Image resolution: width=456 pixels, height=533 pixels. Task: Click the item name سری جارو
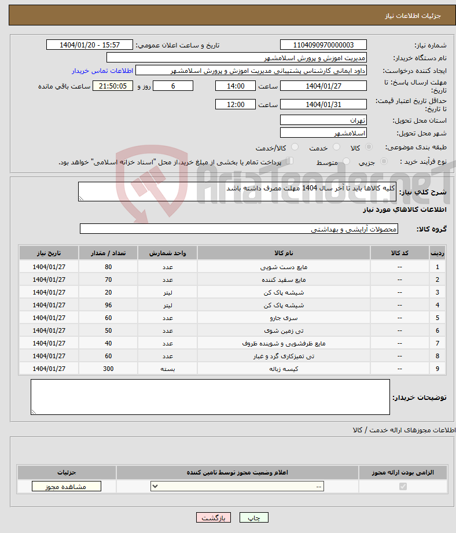pyautogui.click(x=284, y=318)
